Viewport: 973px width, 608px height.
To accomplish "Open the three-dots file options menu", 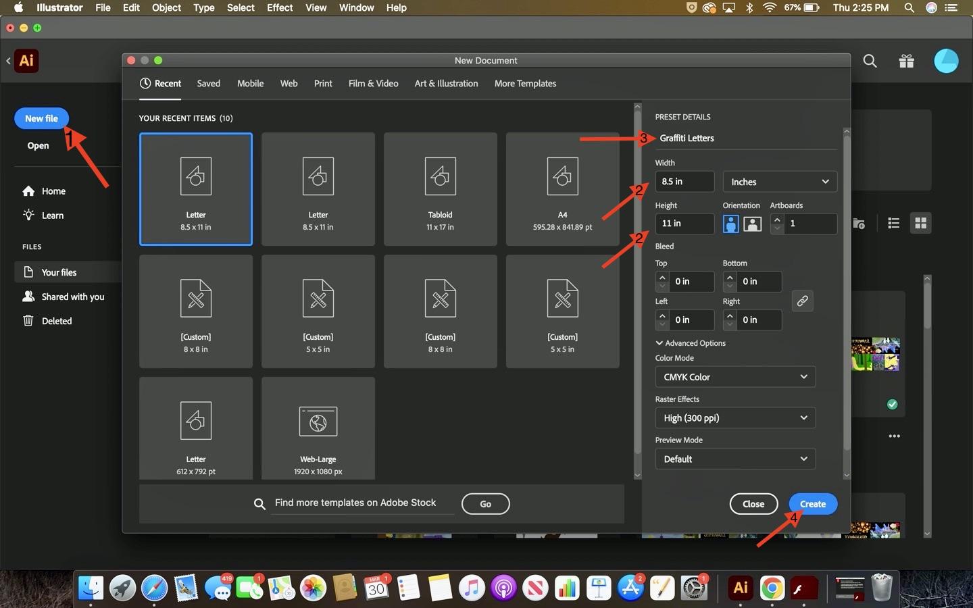I will click(x=895, y=436).
